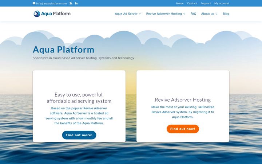Open the Revive Adserver Hosting menu
The image size is (262, 164).
[x=164, y=14]
